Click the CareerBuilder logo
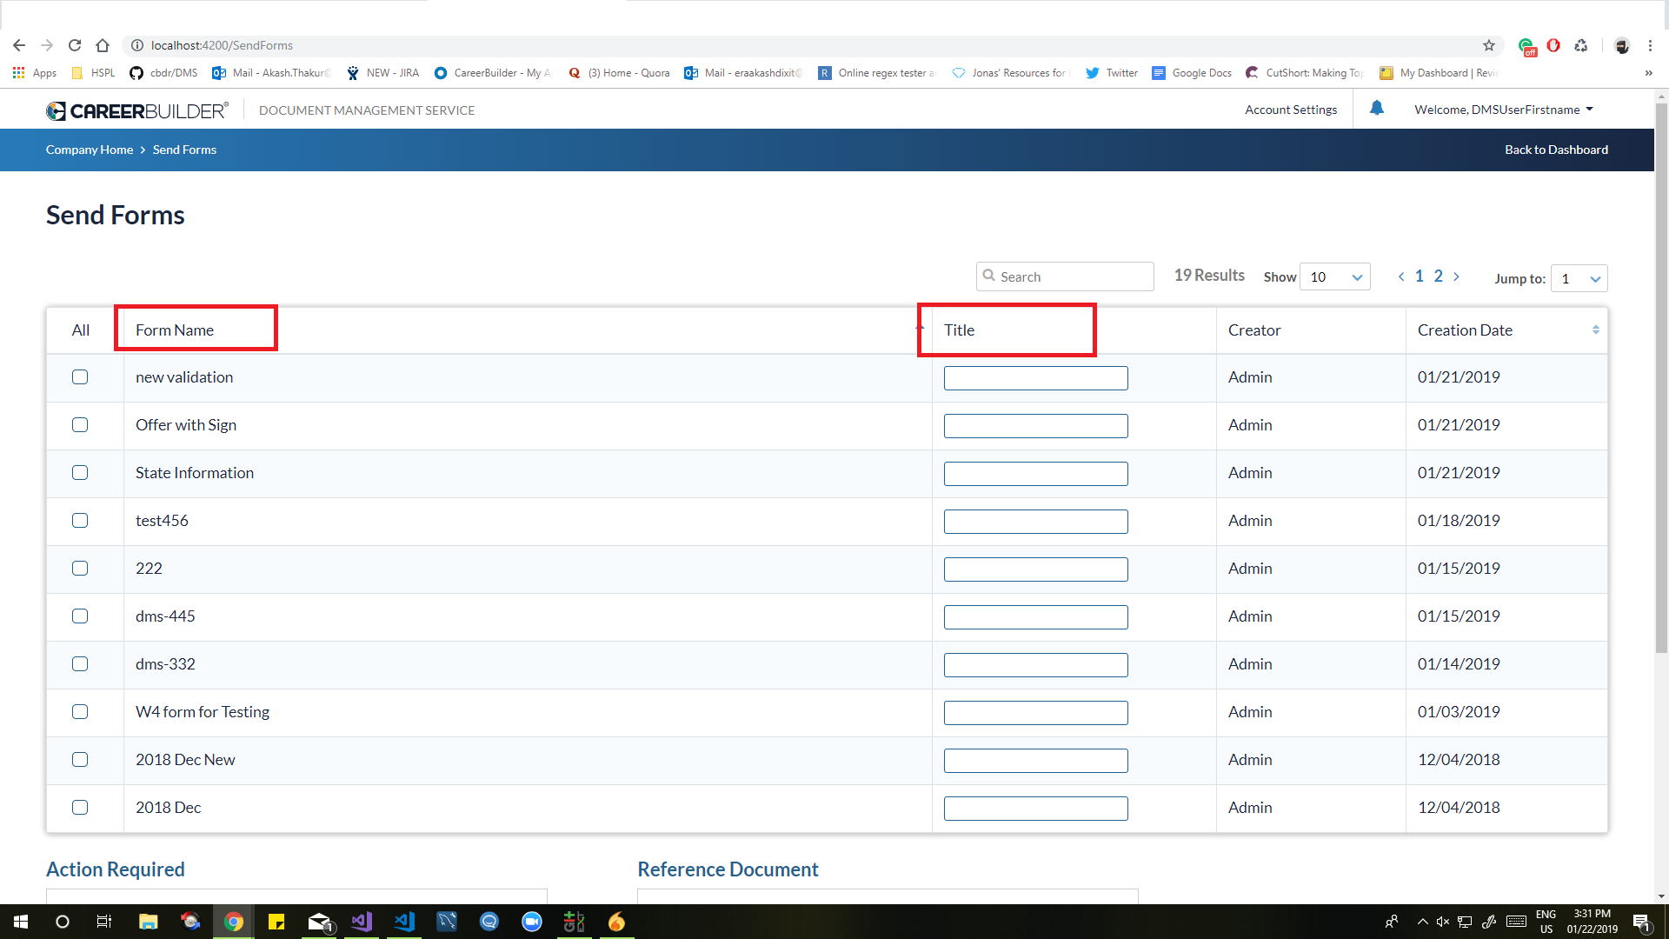Image resolution: width=1669 pixels, height=939 pixels. pyautogui.click(x=137, y=110)
